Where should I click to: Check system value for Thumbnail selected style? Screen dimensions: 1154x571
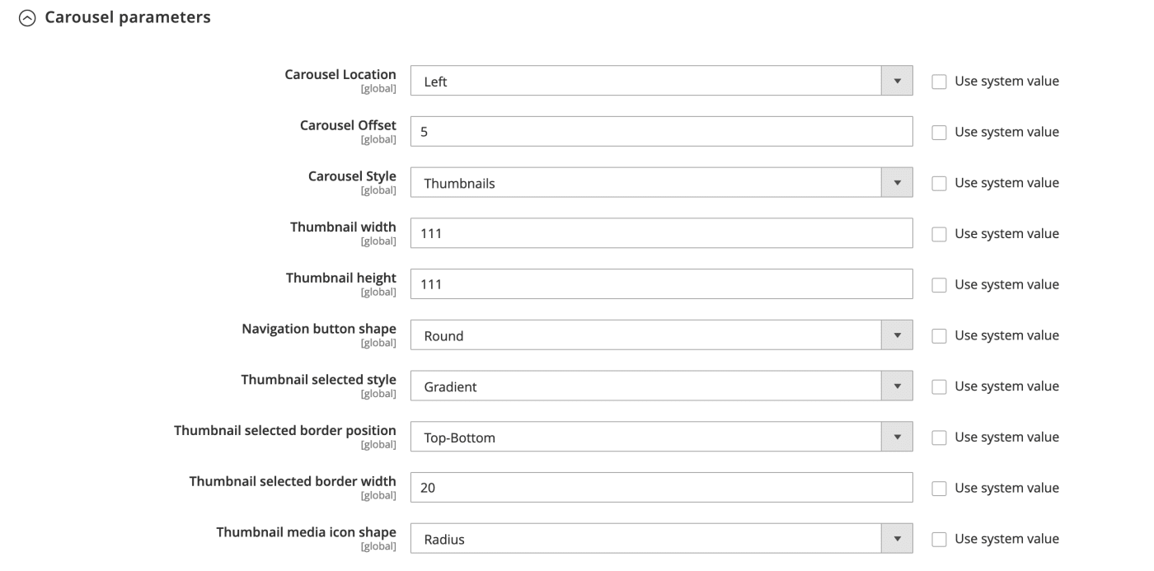click(939, 387)
